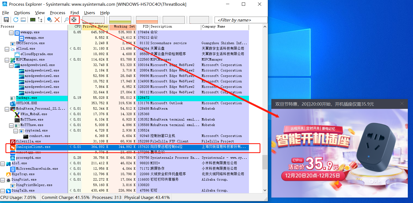Click the Process Explorer title bar icon
The height and width of the screenshot is (203, 413).
[x=5, y=4]
